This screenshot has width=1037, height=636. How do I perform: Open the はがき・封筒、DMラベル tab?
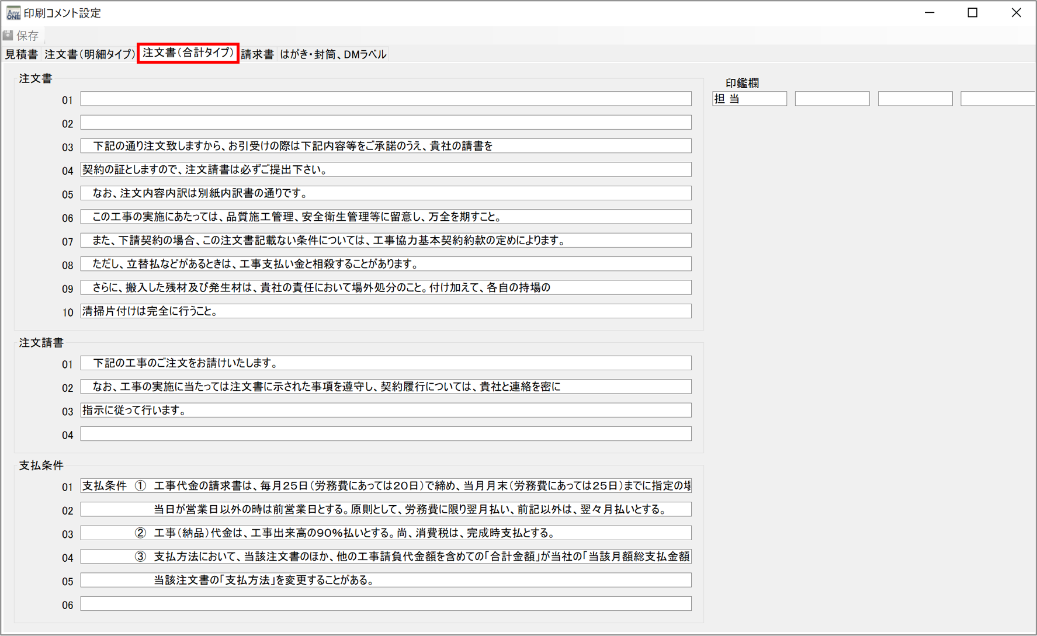click(333, 54)
